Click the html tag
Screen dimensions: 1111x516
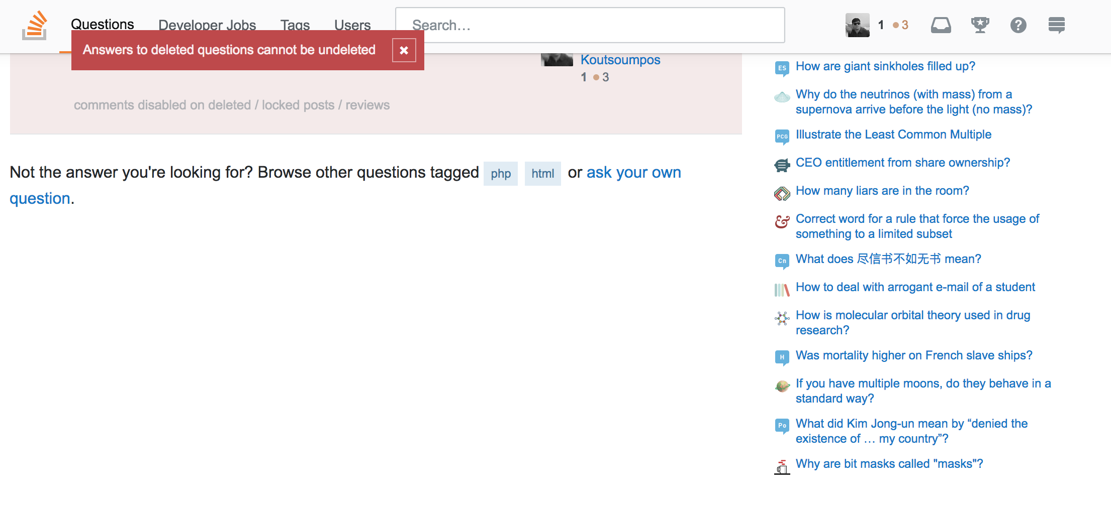point(543,174)
